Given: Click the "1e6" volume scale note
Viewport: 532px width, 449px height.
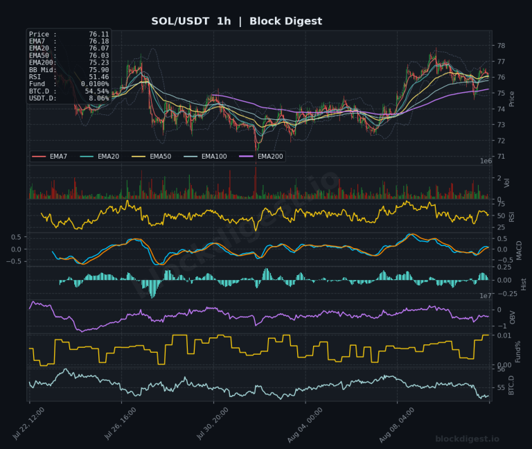Looking at the screenshot, I should (x=486, y=161).
